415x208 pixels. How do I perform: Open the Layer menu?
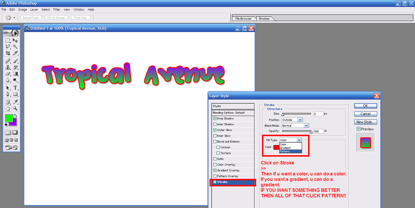[34, 9]
